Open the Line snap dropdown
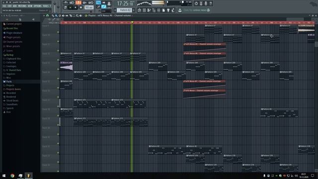 click(x=106, y=11)
